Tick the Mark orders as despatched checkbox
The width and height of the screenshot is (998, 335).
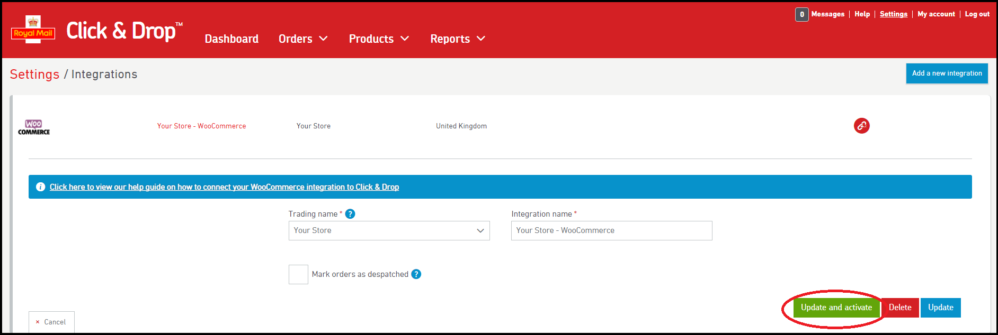(x=298, y=275)
